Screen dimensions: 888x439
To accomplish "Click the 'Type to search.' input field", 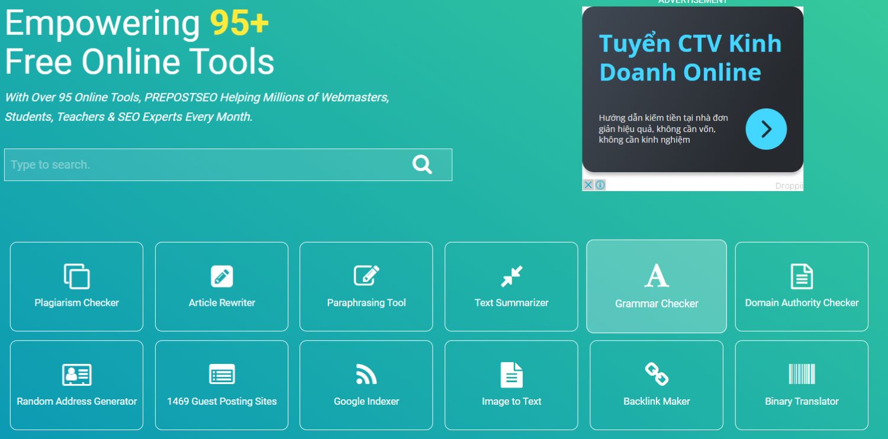I will click(228, 164).
